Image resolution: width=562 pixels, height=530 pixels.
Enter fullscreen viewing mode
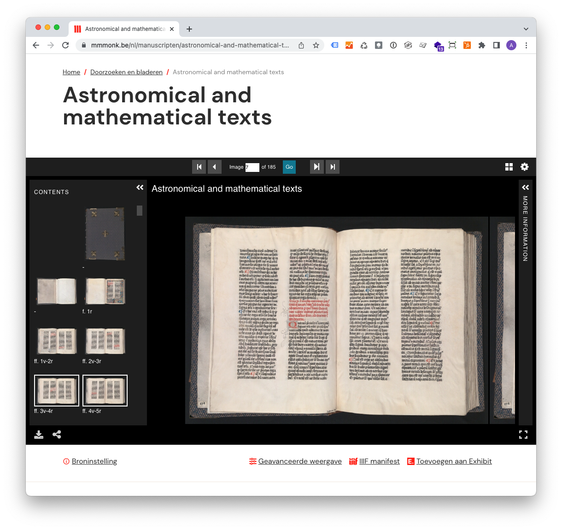[x=523, y=434]
